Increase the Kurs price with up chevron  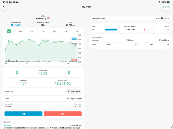coord(69,72)
